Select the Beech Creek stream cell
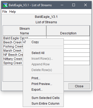Screen dimensions: 93x108 coord(13,42)
